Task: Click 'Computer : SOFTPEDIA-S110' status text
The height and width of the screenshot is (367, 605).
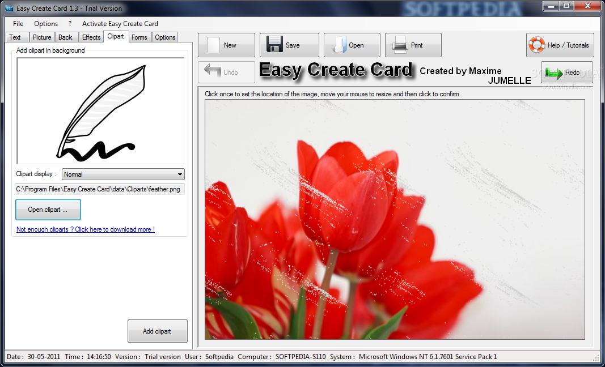Action: click(282, 357)
